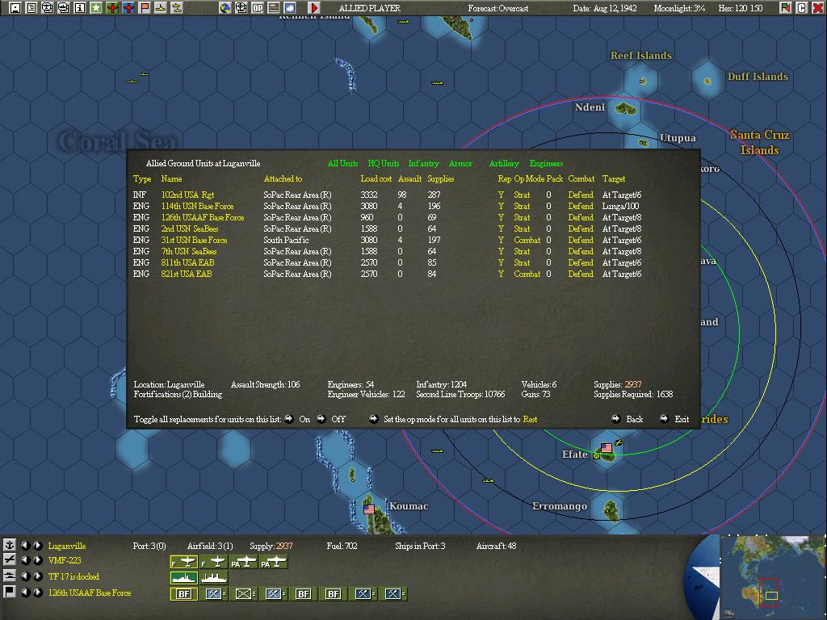Click the red play end-turn arrow
Image resolution: width=827 pixels, height=620 pixels.
point(314,7)
